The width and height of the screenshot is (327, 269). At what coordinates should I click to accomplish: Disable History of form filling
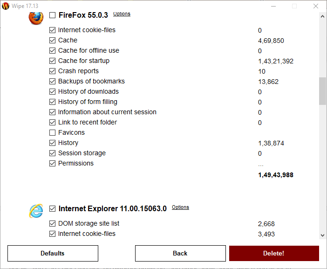[52, 102]
